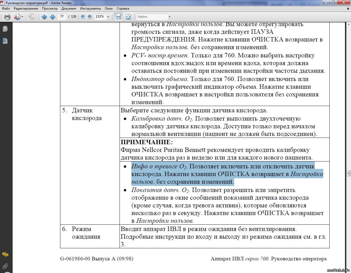This screenshot has height=273, width=351.
Task: Toggle fit one full page view
Action: pos(128,17)
